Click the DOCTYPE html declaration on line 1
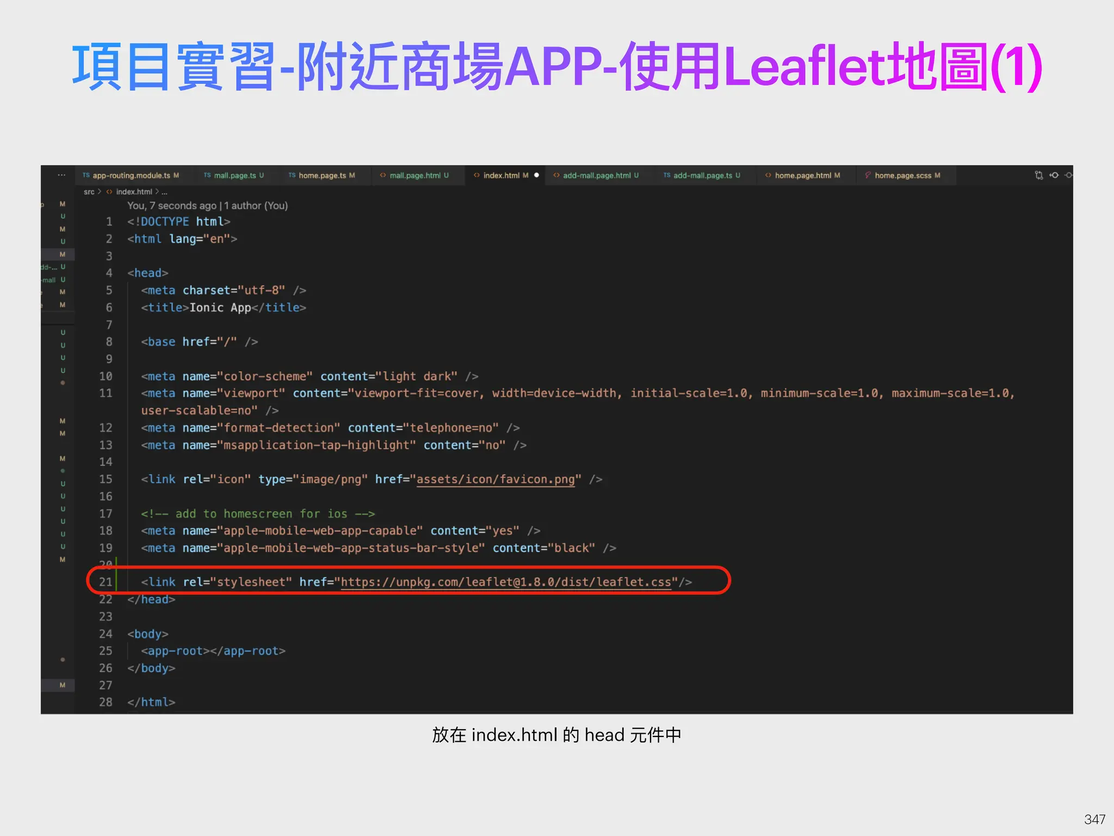 (179, 222)
